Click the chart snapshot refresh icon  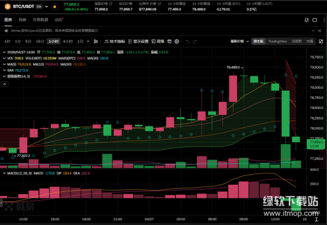169,41
